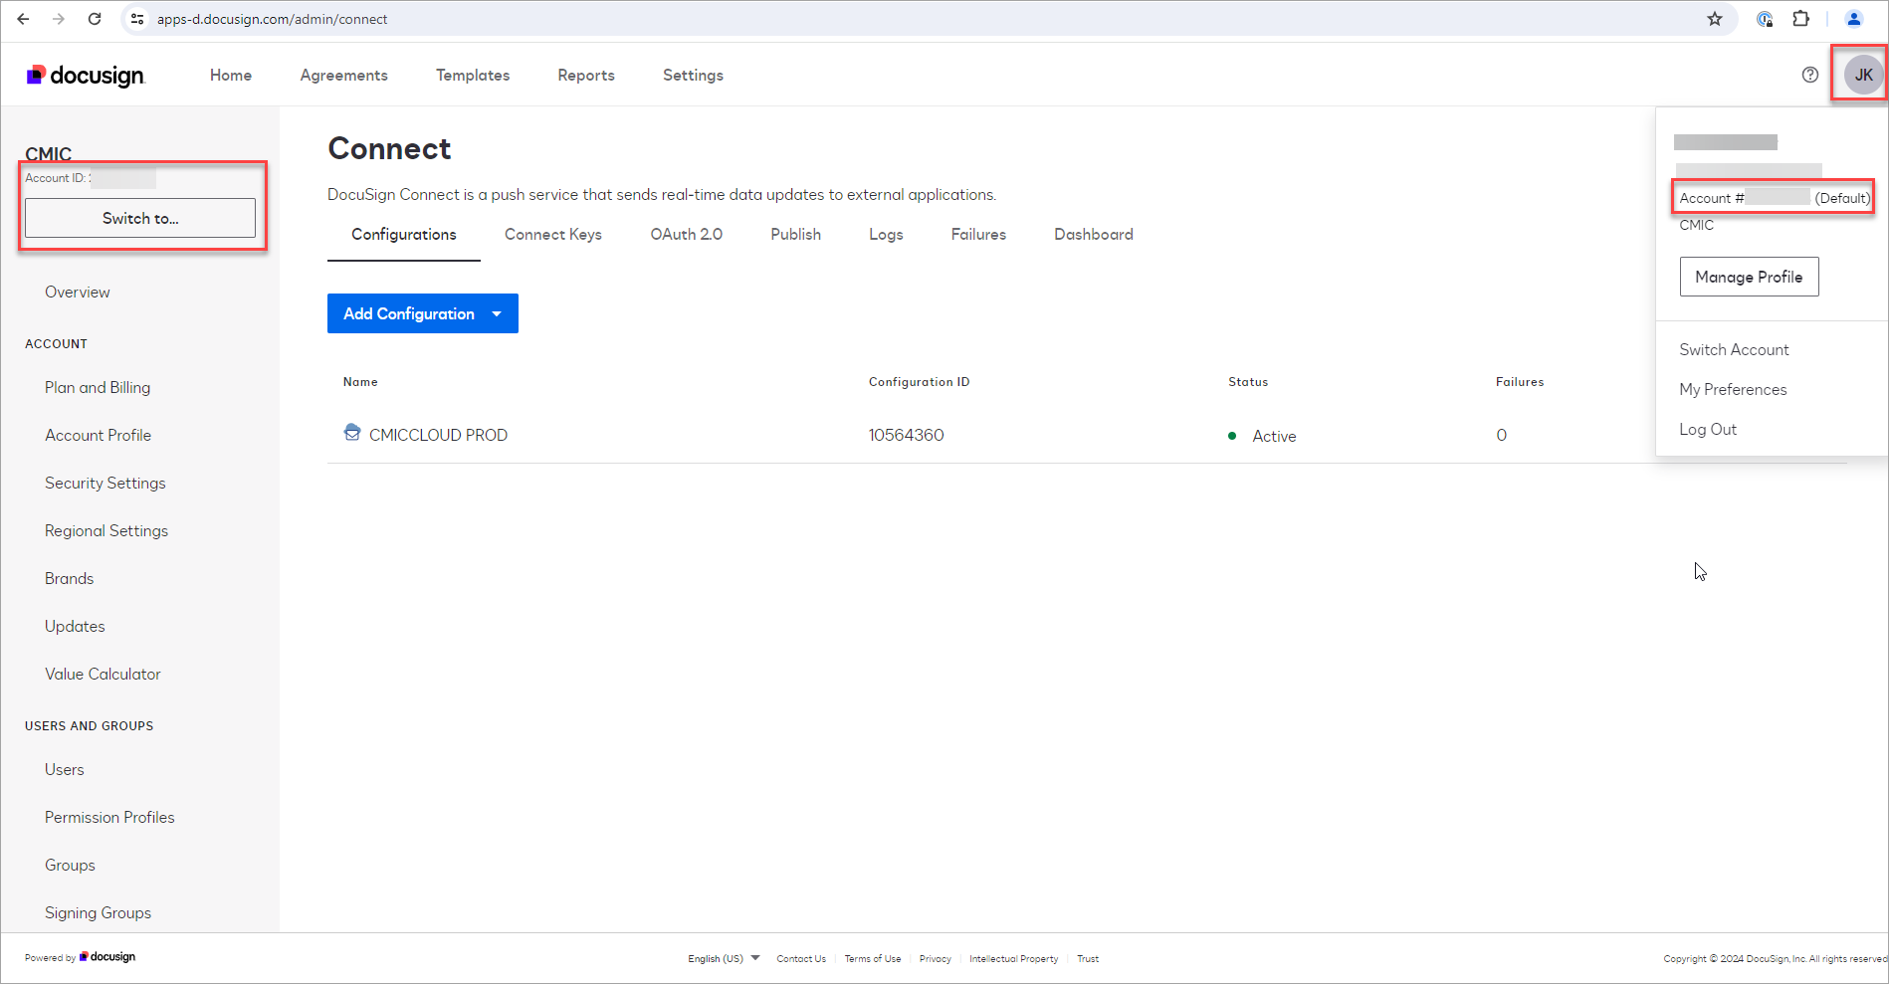Open Brands in the sidebar
The width and height of the screenshot is (1889, 984).
point(70,579)
